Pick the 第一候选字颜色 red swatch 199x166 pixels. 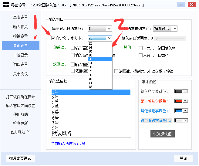coord(181,101)
